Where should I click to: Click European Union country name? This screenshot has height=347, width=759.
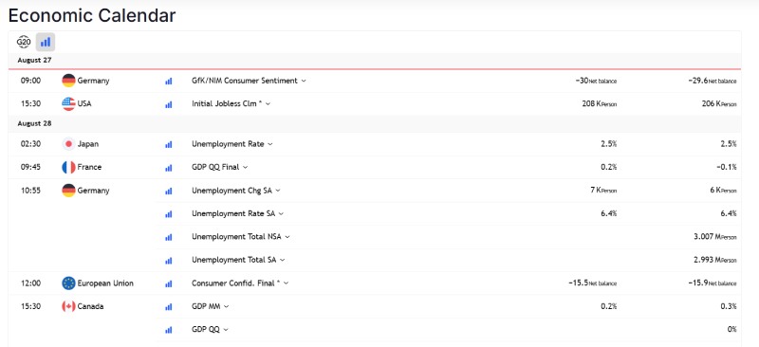point(105,283)
